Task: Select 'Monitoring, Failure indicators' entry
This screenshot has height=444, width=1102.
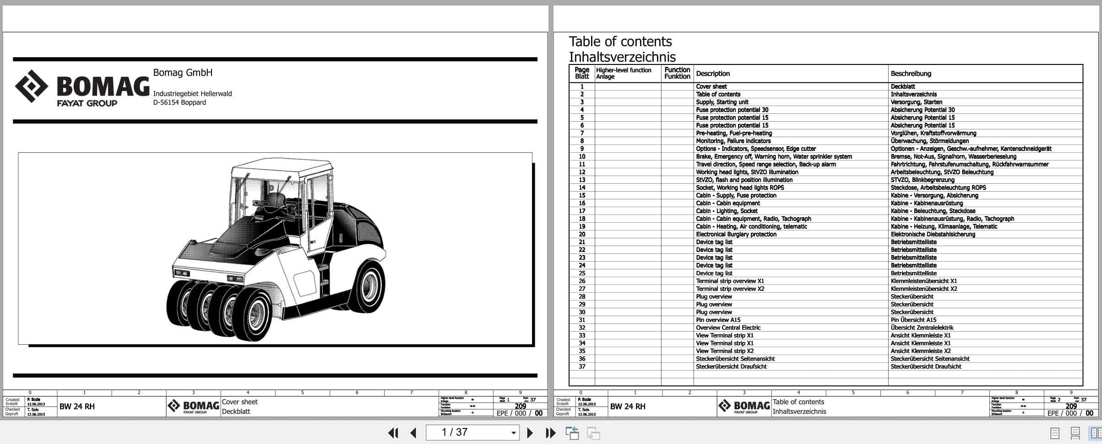Action: 733,141
